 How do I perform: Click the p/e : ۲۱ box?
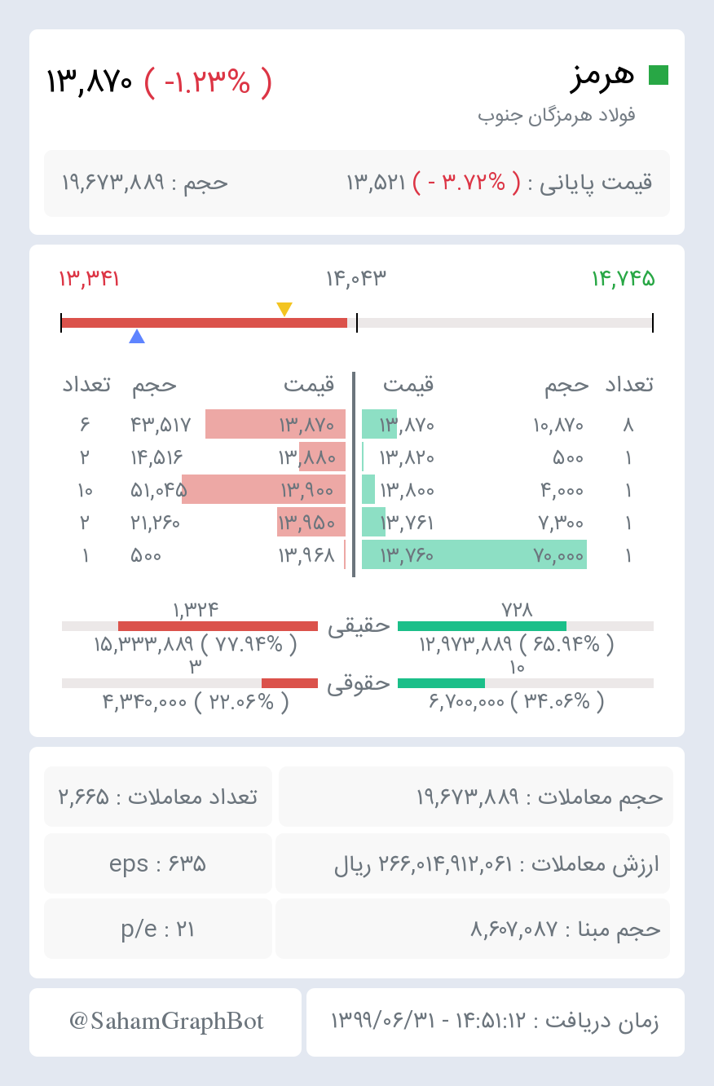point(158,929)
